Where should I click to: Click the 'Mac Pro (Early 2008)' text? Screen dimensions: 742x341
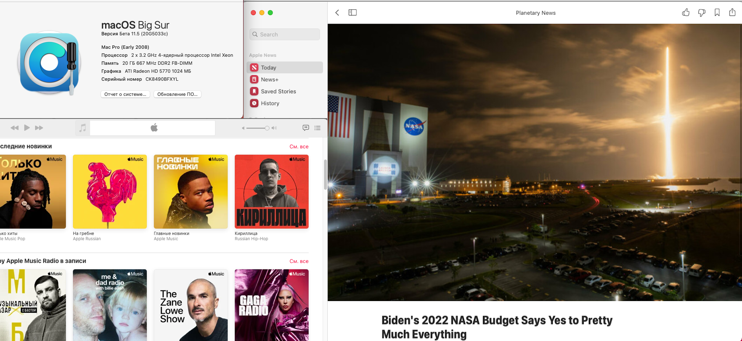click(x=125, y=47)
